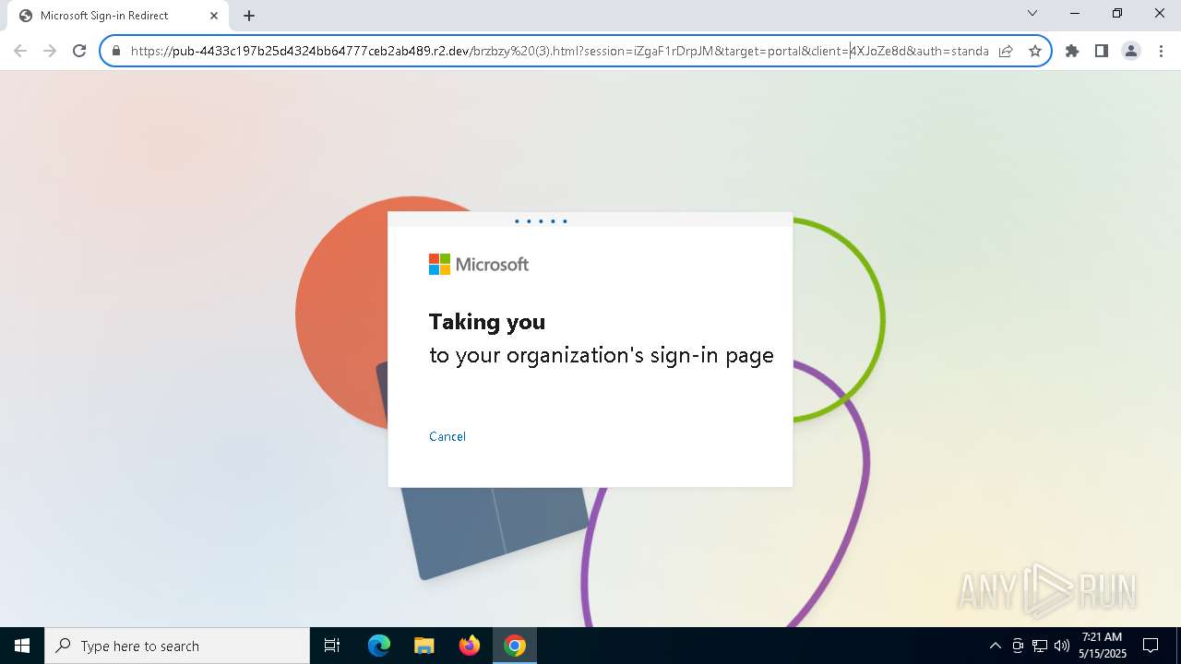The height and width of the screenshot is (664, 1181).
Task: Restore down the Chrome window
Action: (x=1117, y=14)
